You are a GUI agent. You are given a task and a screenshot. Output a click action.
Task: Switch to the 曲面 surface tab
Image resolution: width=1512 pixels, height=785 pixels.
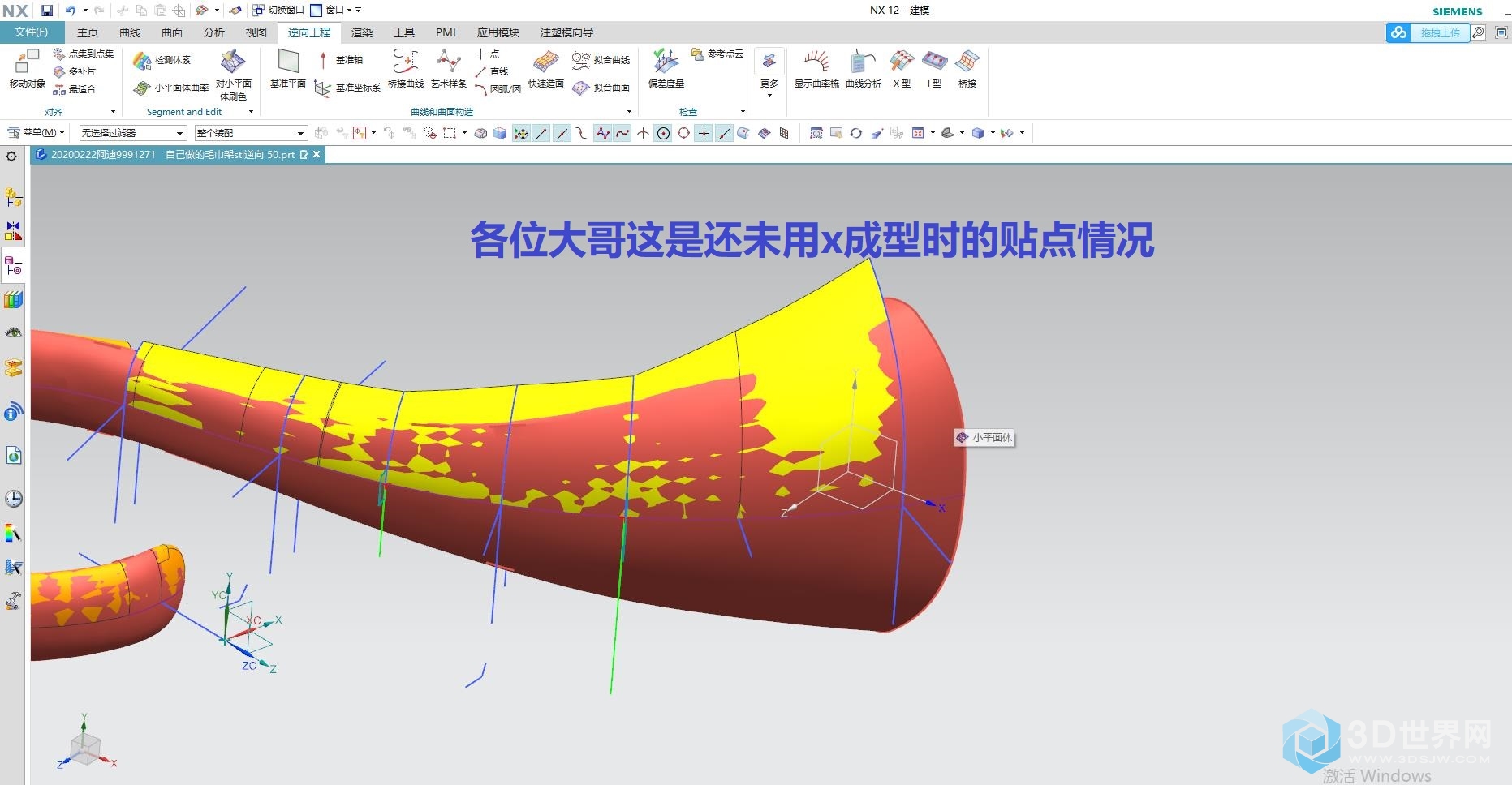pyautogui.click(x=172, y=32)
